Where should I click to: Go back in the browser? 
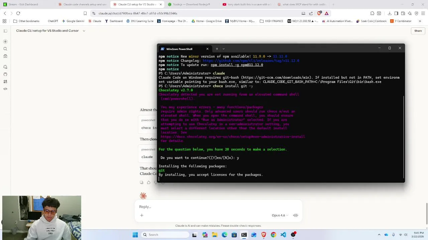coord(5,13)
